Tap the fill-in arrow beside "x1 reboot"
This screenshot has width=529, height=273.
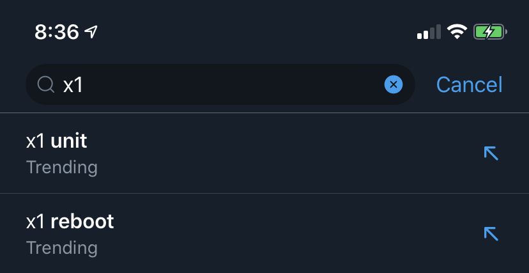491,233
